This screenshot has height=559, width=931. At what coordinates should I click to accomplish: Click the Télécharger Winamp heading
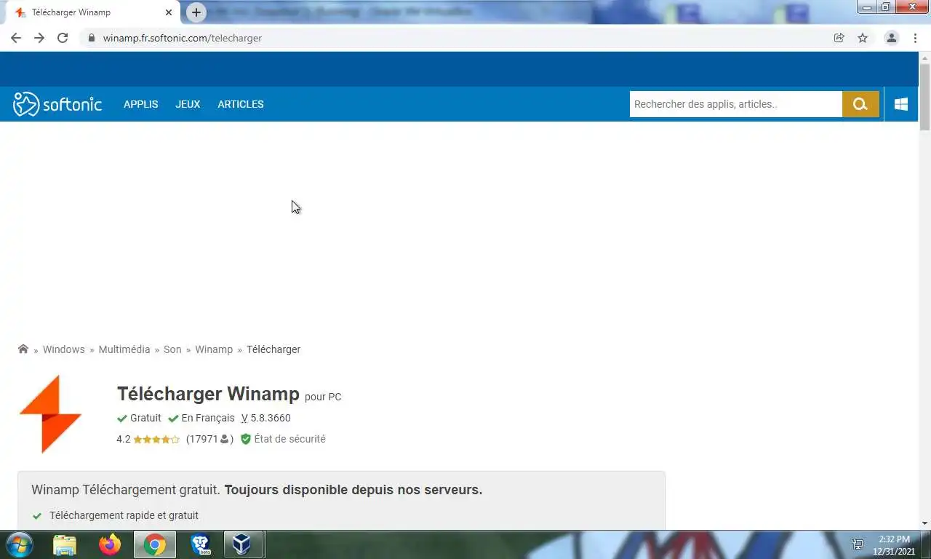click(x=208, y=394)
